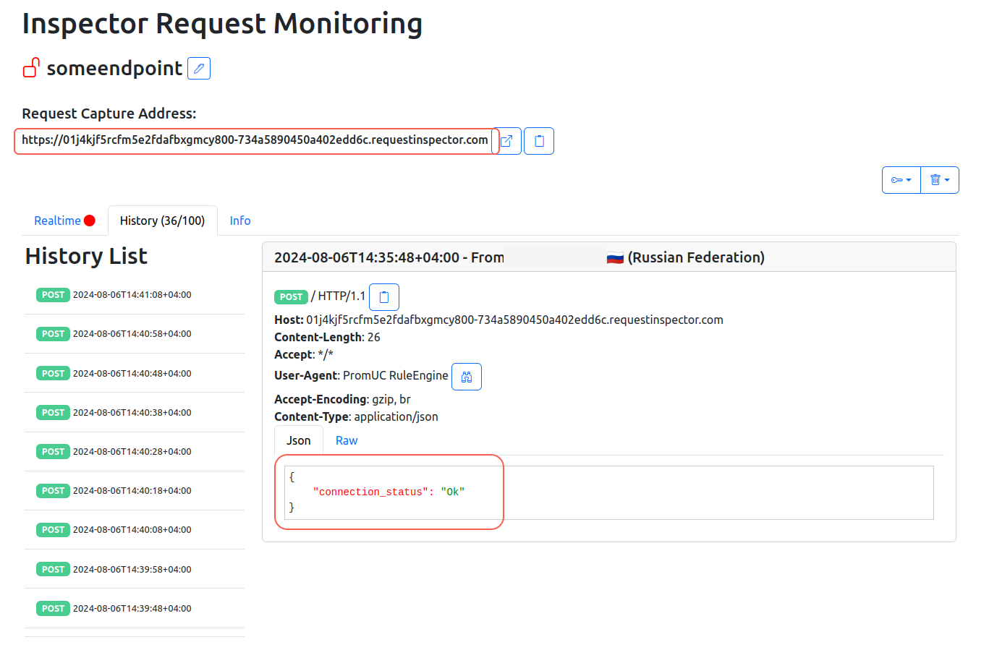Switch to the Realtime tab
The height and width of the screenshot is (650, 989).
tap(57, 221)
